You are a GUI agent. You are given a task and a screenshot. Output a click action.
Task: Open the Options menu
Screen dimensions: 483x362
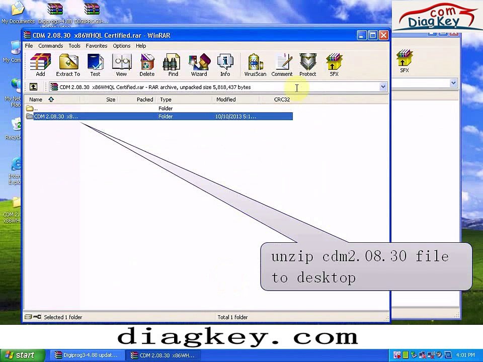pyautogui.click(x=121, y=46)
